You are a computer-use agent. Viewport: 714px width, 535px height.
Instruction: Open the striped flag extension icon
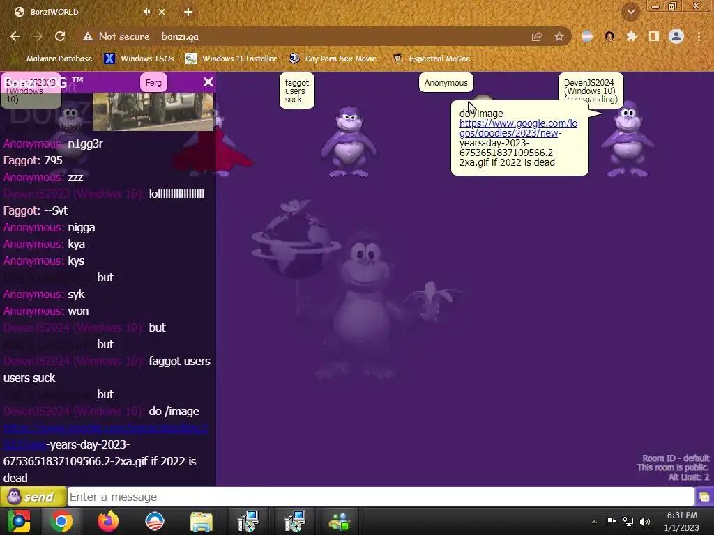tap(587, 36)
